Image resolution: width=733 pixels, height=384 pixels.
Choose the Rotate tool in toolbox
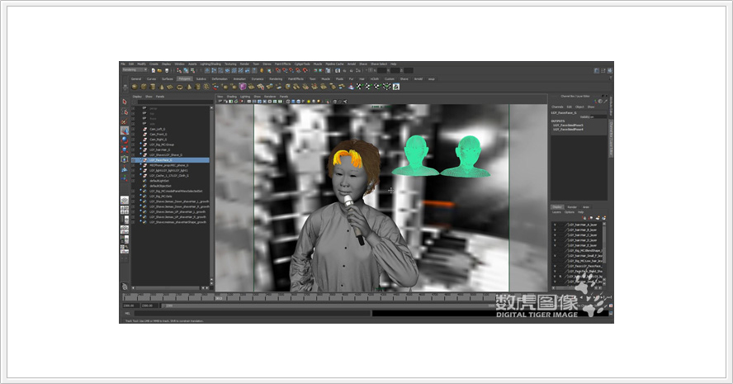point(125,140)
